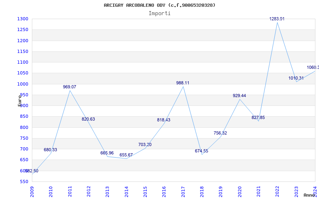Click the y-axis value 550
319x199 pixels.
coord(24,181)
